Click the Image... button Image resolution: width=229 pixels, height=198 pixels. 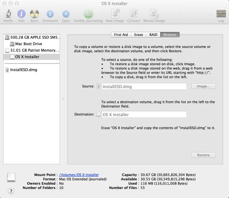[203, 86]
